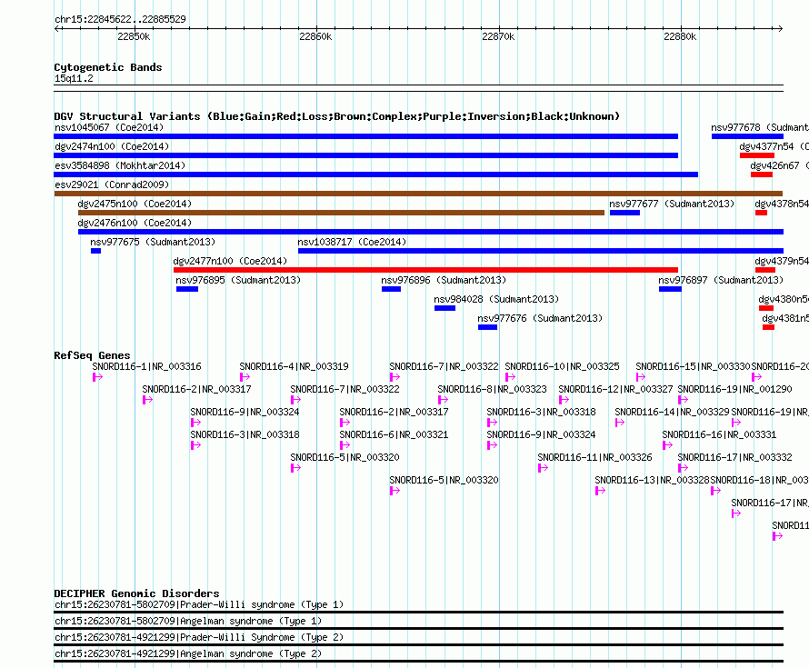Click the DECIPHER Genomic Disorders track title
Image resolution: width=809 pixels, height=668 pixels.
click(x=136, y=593)
